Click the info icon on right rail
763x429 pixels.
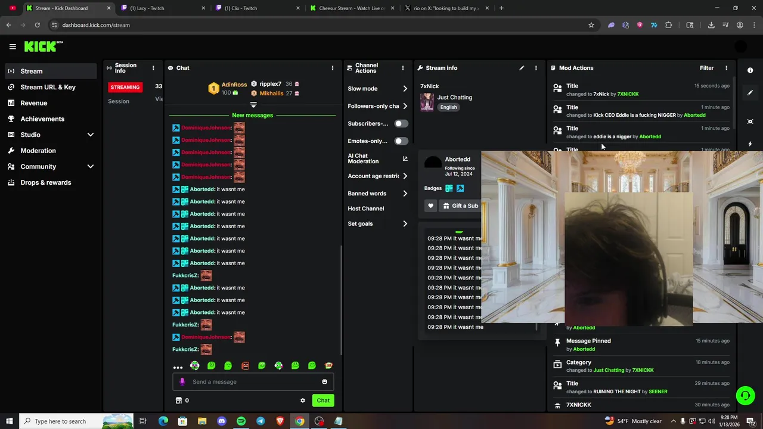750,70
